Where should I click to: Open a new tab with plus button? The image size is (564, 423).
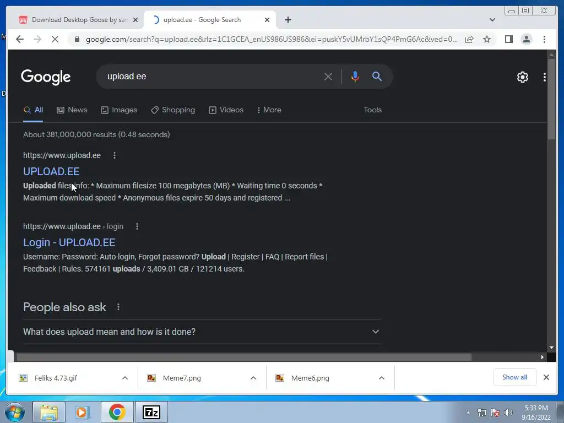click(x=288, y=20)
